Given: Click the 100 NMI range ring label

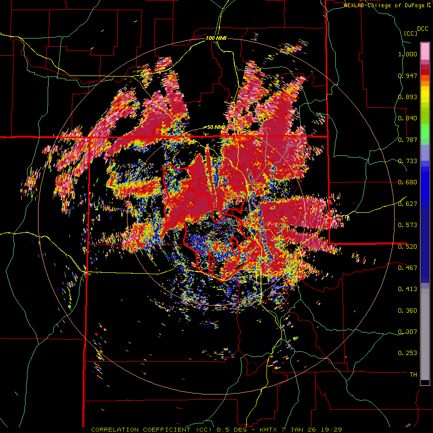Looking at the screenshot, I should point(216,38).
